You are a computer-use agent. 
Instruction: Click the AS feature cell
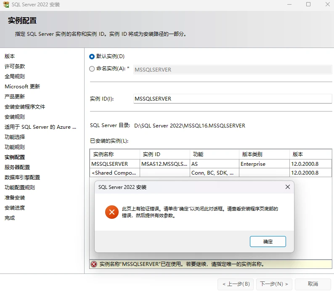pyautogui.click(x=214, y=164)
